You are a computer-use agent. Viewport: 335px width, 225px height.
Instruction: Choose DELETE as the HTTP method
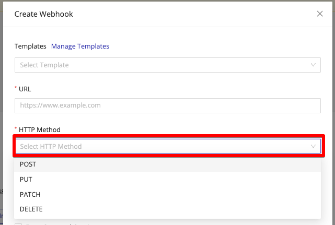pos(167,209)
